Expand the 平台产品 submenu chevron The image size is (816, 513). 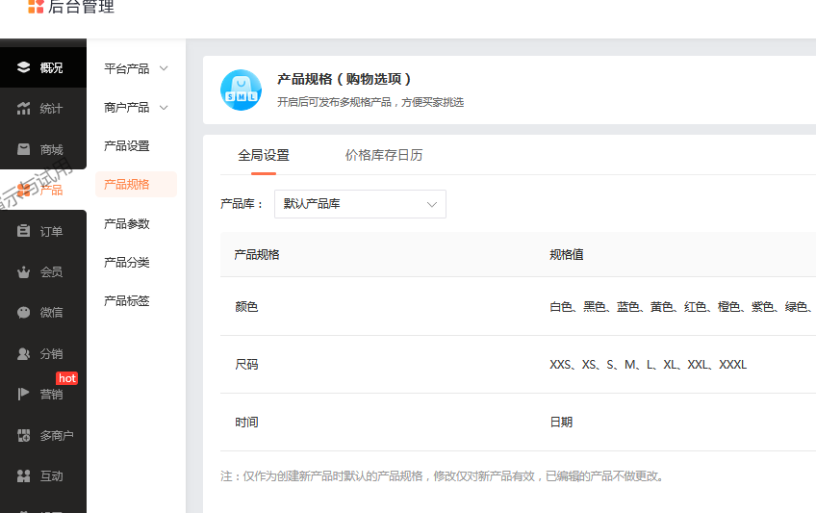[x=164, y=68]
